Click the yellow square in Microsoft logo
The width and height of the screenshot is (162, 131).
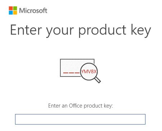15,13
